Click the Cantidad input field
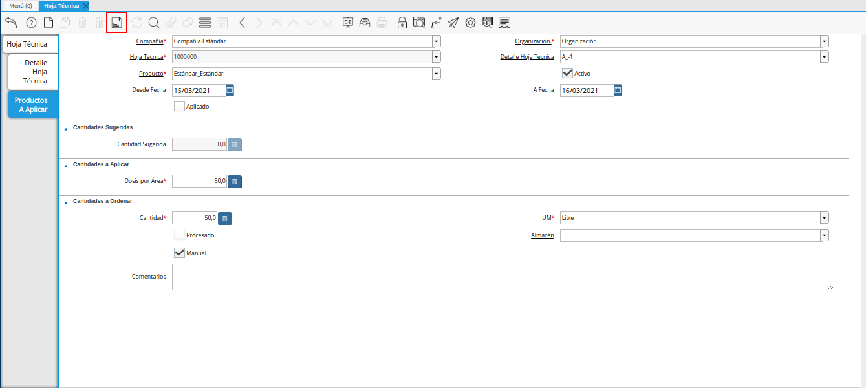 coord(195,219)
